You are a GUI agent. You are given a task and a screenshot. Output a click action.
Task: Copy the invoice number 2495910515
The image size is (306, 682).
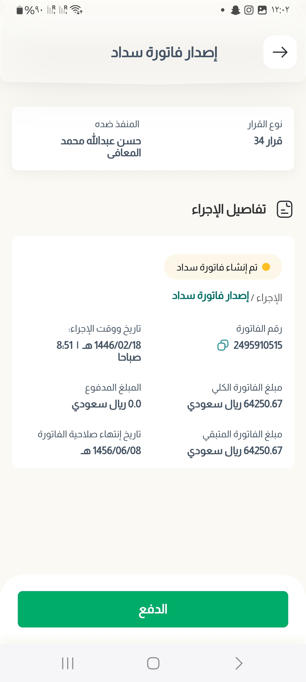(x=223, y=345)
